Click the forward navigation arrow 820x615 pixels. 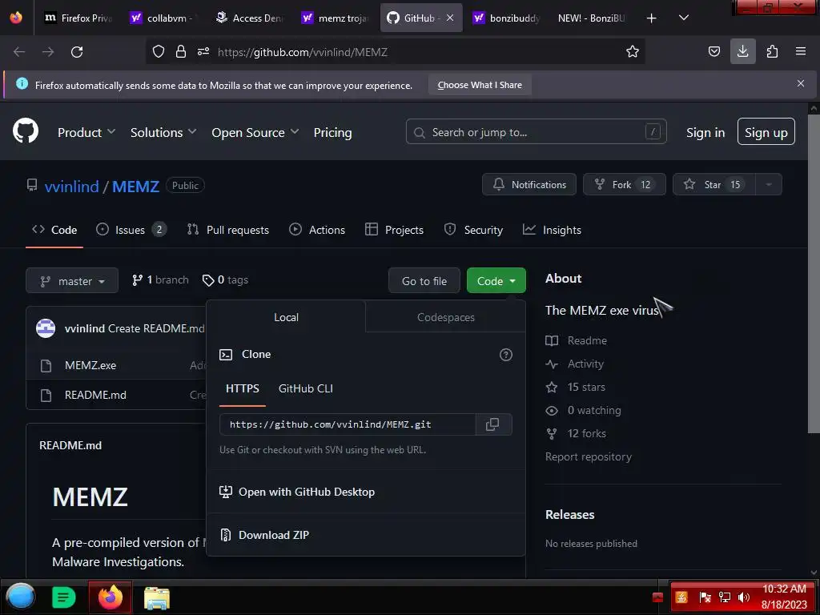pyautogui.click(x=48, y=52)
